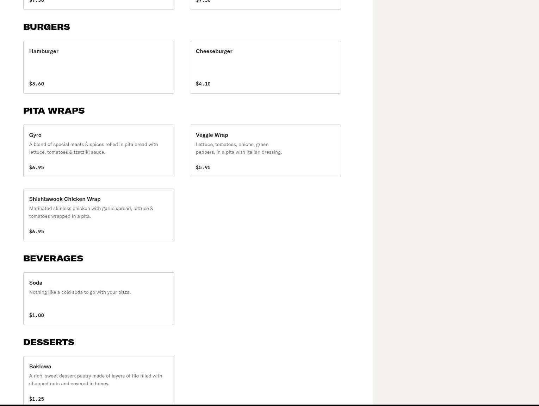539x406 pixels.
Task: Click the $5.95 Veggie Wrap price
Action: tap(203, 167)
